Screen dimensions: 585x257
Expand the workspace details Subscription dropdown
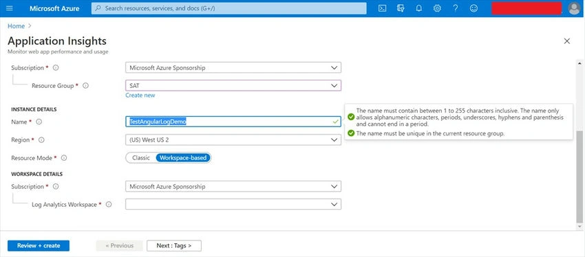233,186
